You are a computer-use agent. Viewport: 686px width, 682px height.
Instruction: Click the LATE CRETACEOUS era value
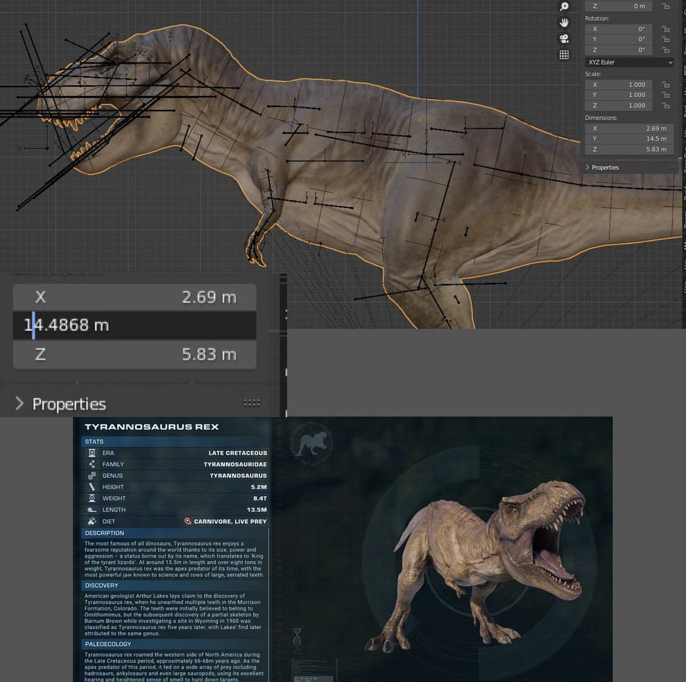[237, 453]
